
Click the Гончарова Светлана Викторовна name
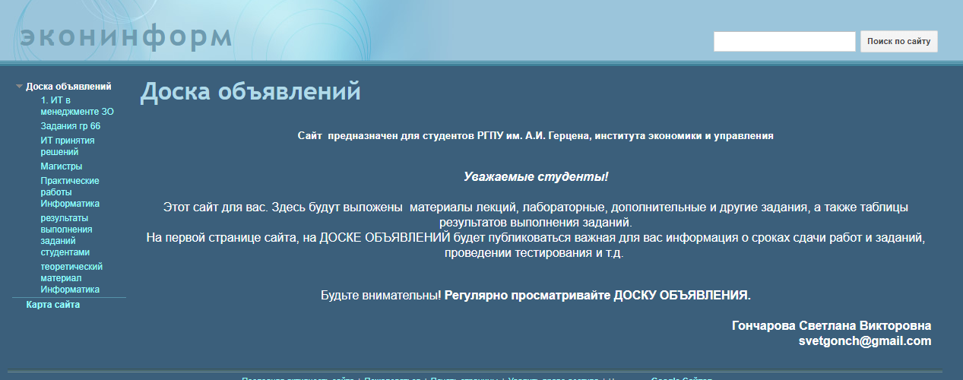[x=831, y=326]
